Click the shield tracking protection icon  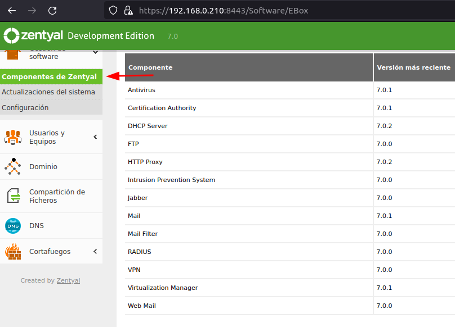click(x=113, y=11)
